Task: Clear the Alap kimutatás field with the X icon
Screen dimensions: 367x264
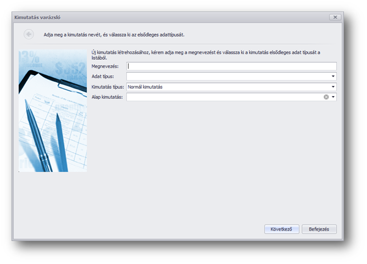Action: point(326,97)
